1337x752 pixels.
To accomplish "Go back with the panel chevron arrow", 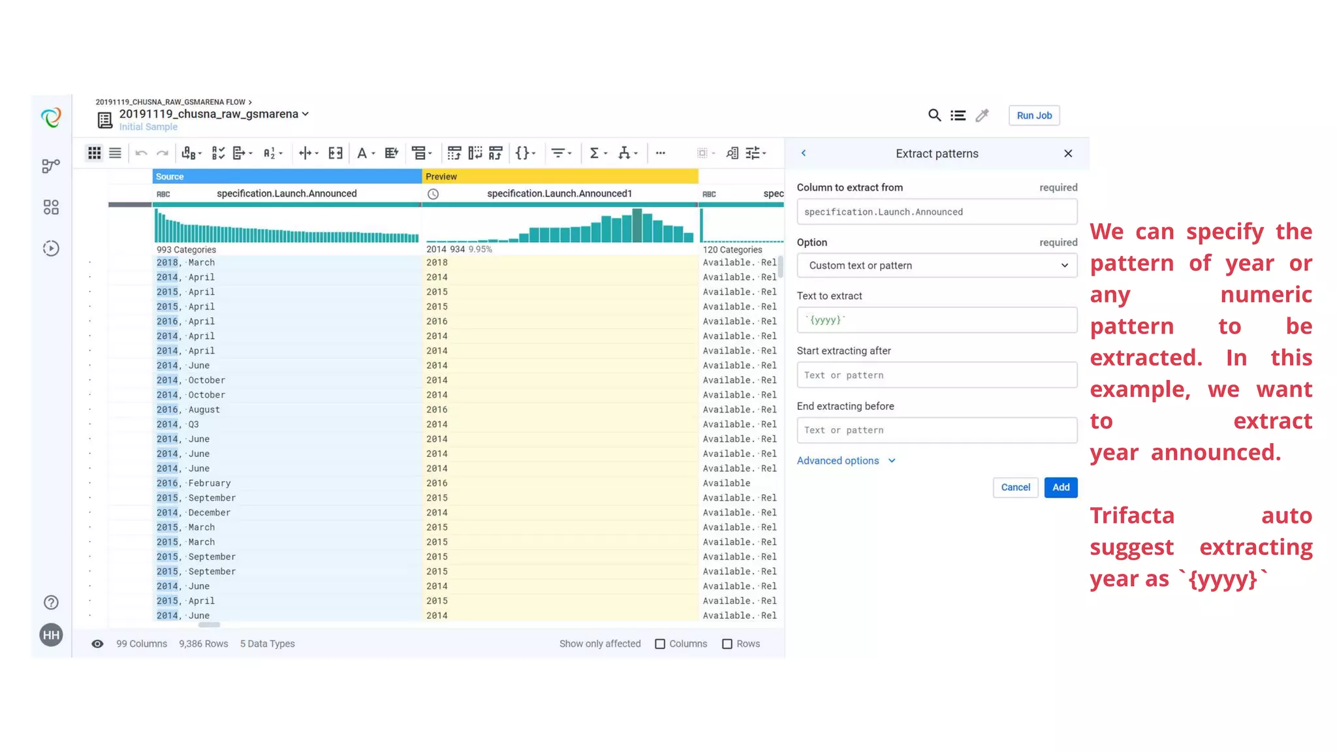I will (804, 153).
